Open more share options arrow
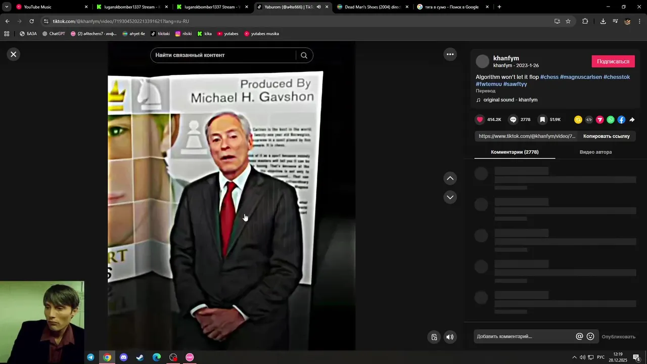Image resolution: width=647 pixels, height=364 pixels. [x=632, y=120]
